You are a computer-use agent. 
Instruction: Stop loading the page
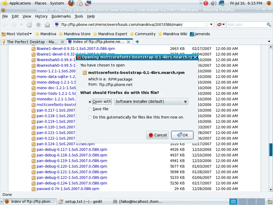click(38, 25)
